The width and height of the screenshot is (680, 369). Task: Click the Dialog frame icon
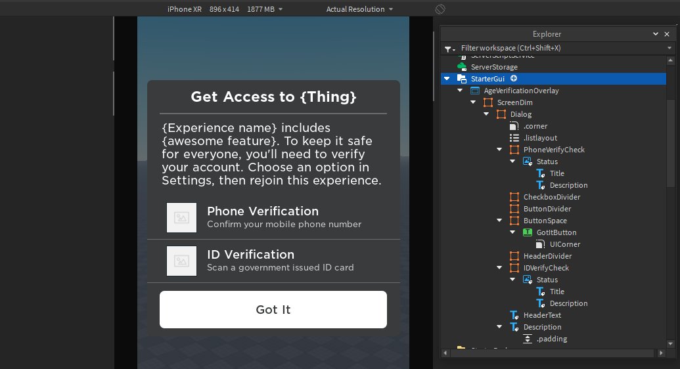click(x=501, y=114)
